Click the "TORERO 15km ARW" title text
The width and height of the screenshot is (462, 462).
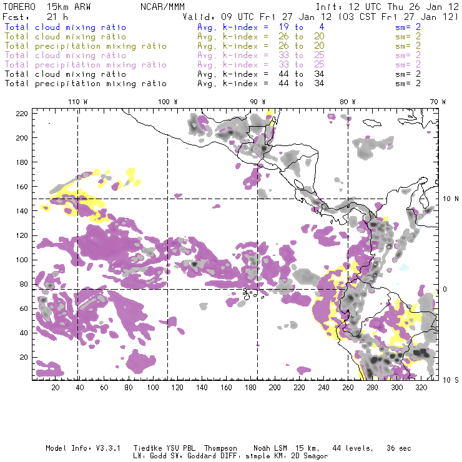[x=47, y=6]
